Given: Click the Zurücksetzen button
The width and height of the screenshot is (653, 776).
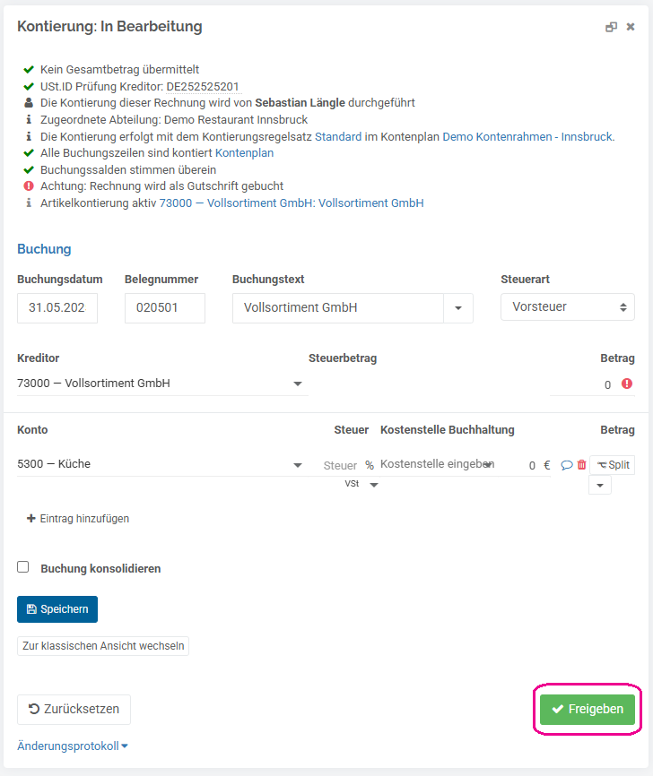Looking at the screenshot, I should 74,709.
